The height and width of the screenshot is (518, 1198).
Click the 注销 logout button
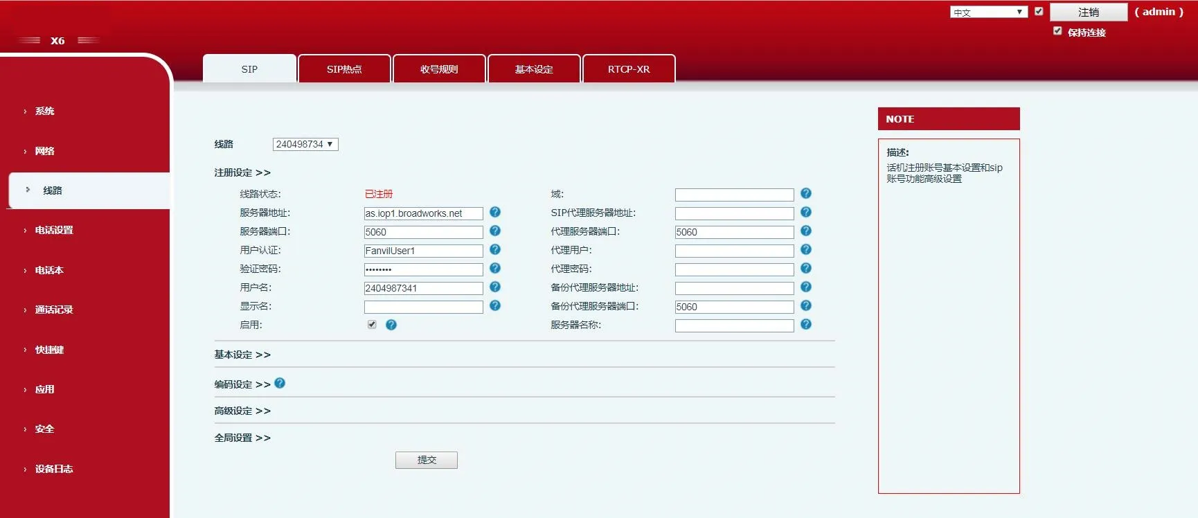(x=1088, y=12)
